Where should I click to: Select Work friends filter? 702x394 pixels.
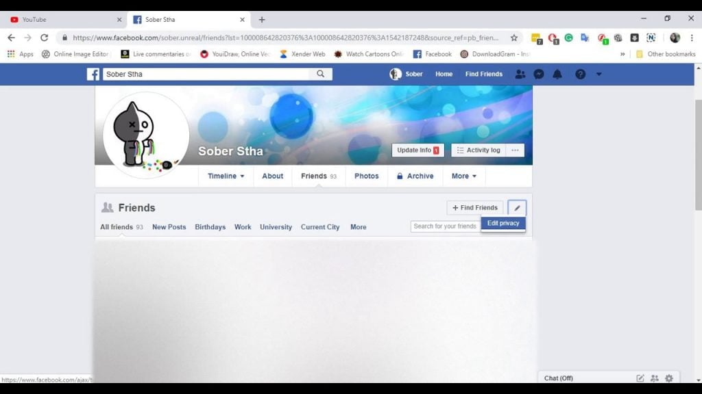click(x=243, y=227)
